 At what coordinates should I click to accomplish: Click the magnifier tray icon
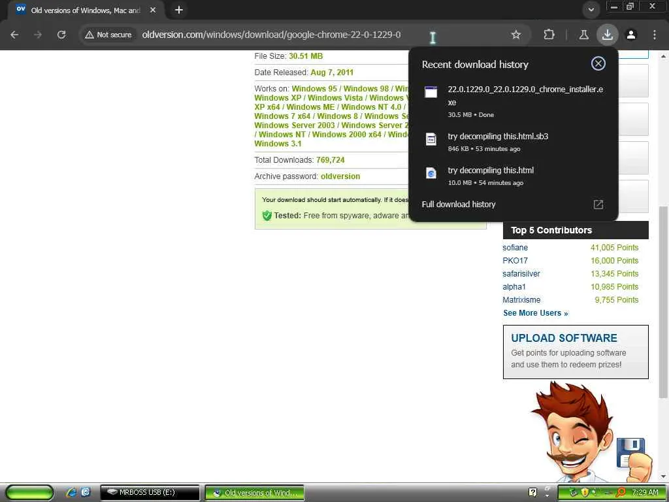coord(621,493)
